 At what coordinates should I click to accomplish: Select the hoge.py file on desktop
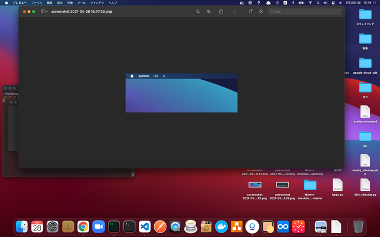338,188
